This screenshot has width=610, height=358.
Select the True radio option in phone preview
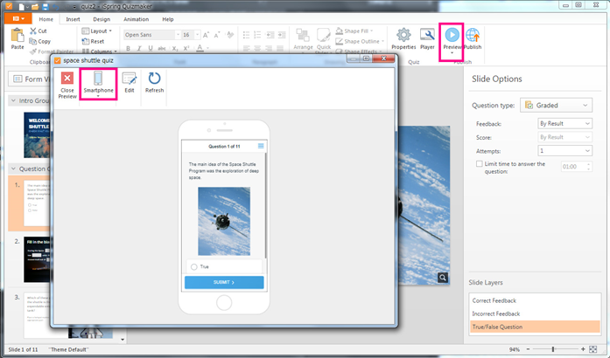pyautogui.click(x=194, y=266)
